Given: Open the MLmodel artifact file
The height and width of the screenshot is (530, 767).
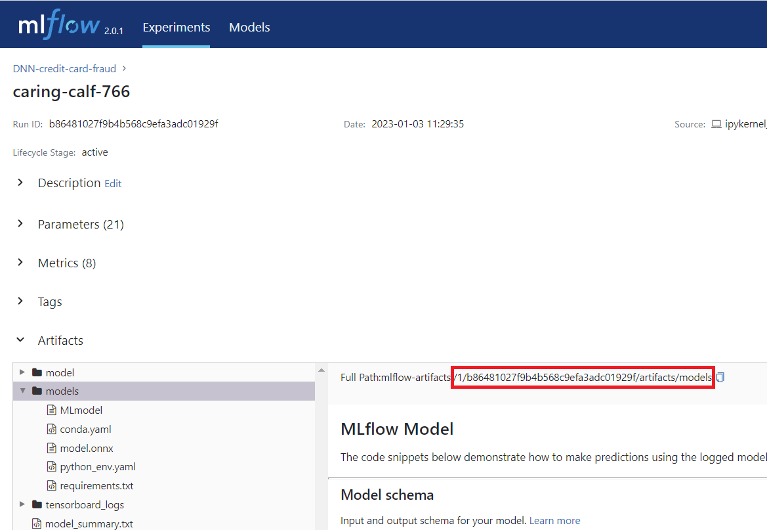Looking at the screenshot, I should [x=81, y=410].
